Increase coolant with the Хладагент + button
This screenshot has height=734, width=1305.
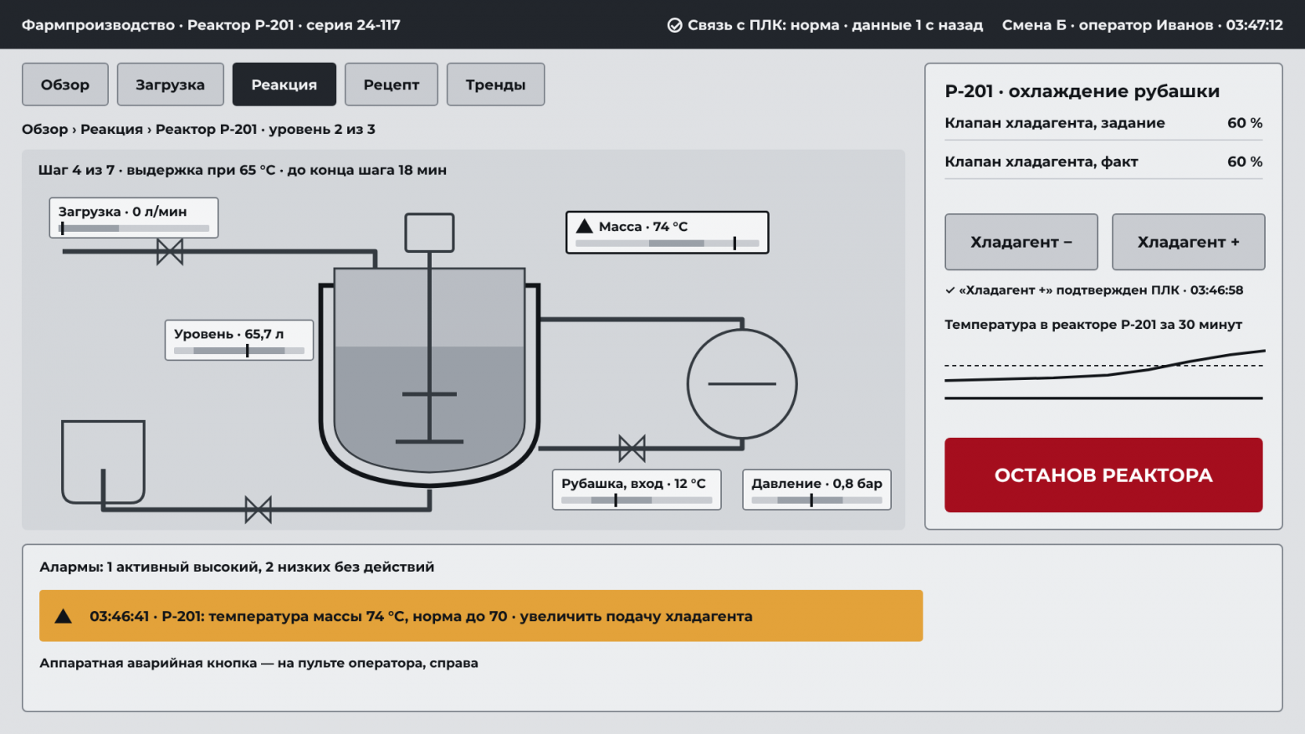click(x=1189, y=242)
